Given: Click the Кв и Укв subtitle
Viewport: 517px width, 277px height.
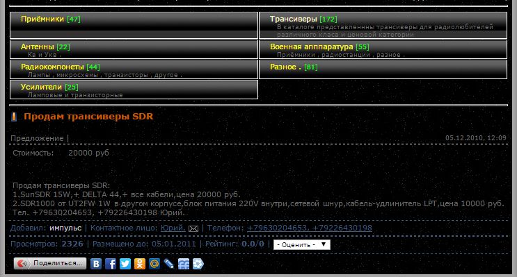Looking at the screenshot, I should pos(45,55).
